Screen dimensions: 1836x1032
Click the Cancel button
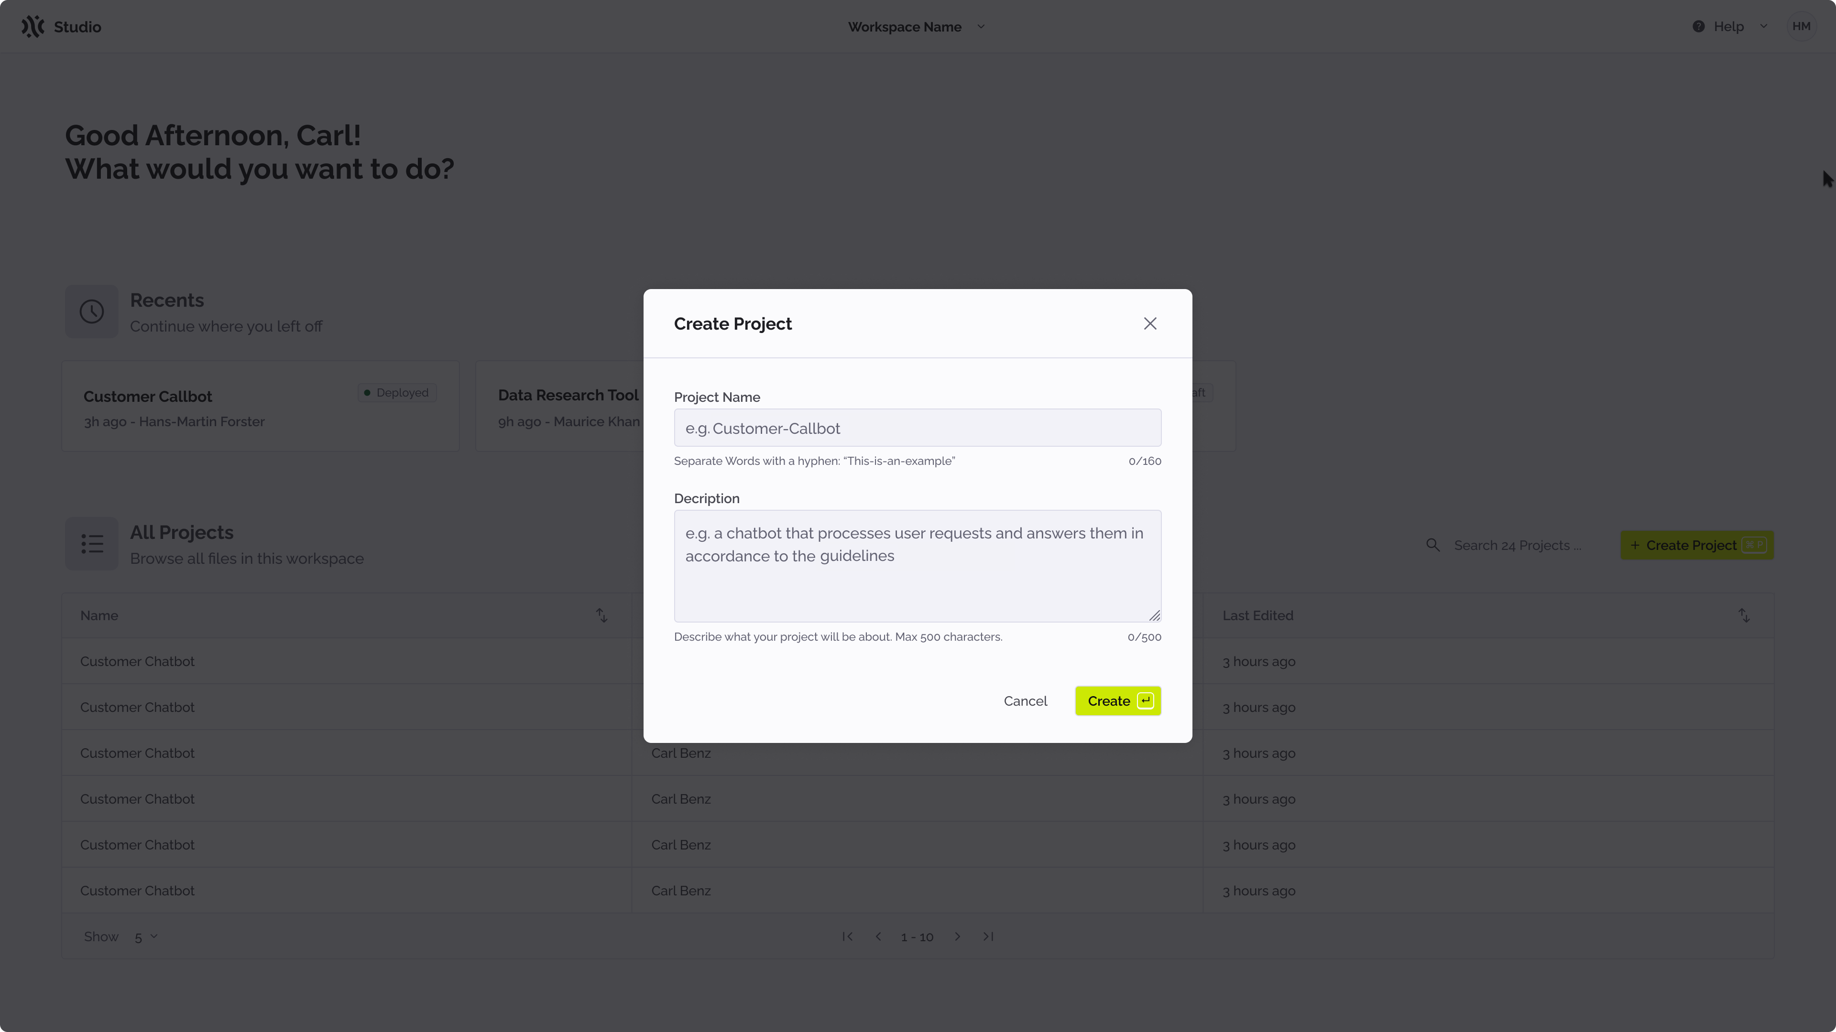tap(1025, 701)
